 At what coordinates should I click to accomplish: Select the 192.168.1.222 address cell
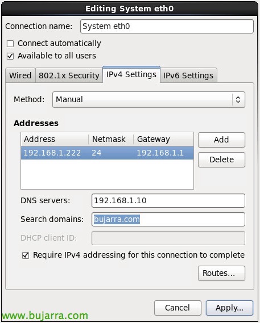coord(52,153)
